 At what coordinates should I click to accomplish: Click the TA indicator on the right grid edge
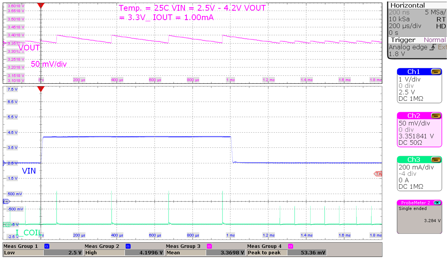point(379,174)
